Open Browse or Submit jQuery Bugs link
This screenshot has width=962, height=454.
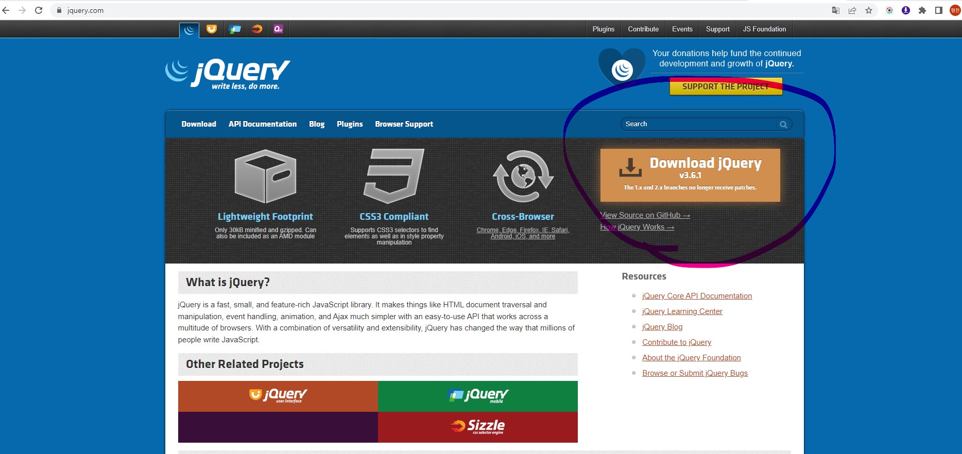click(695, 373)
